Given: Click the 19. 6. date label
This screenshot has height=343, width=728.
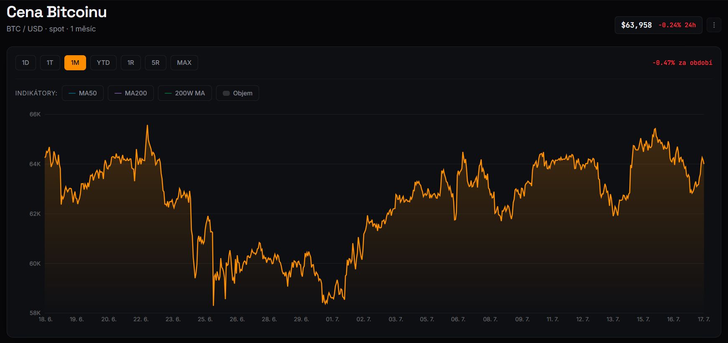Looking at the screenshot, I should [x=77, y=319].
